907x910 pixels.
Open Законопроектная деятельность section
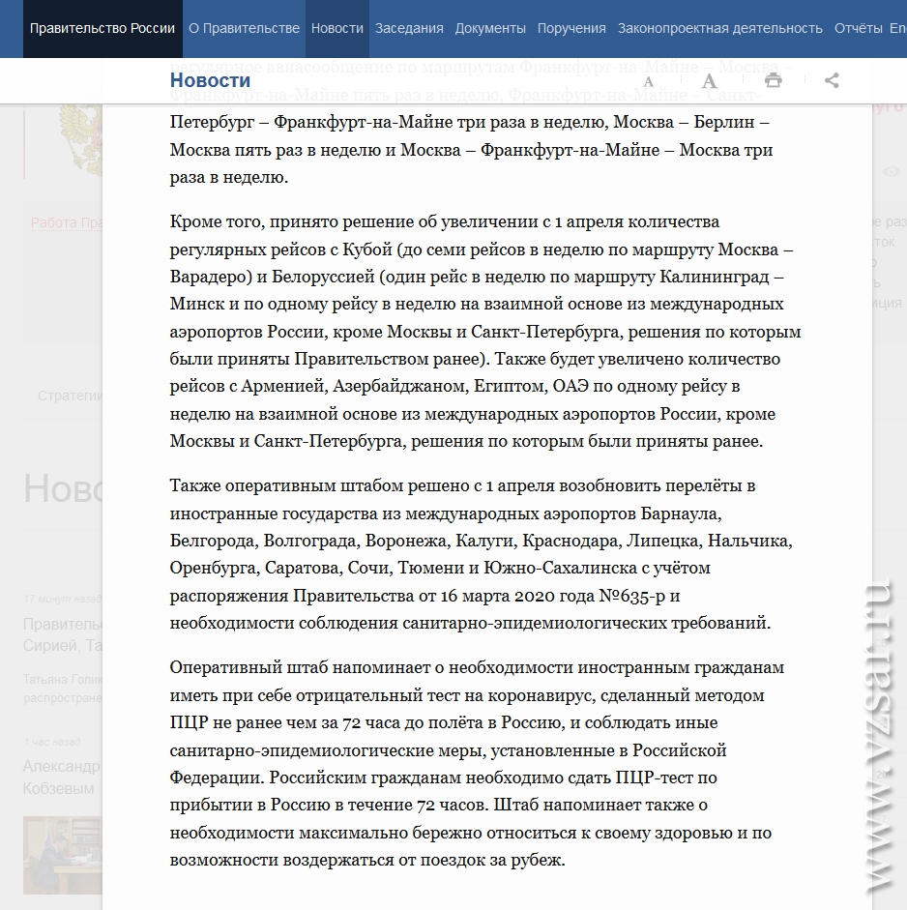720,28
